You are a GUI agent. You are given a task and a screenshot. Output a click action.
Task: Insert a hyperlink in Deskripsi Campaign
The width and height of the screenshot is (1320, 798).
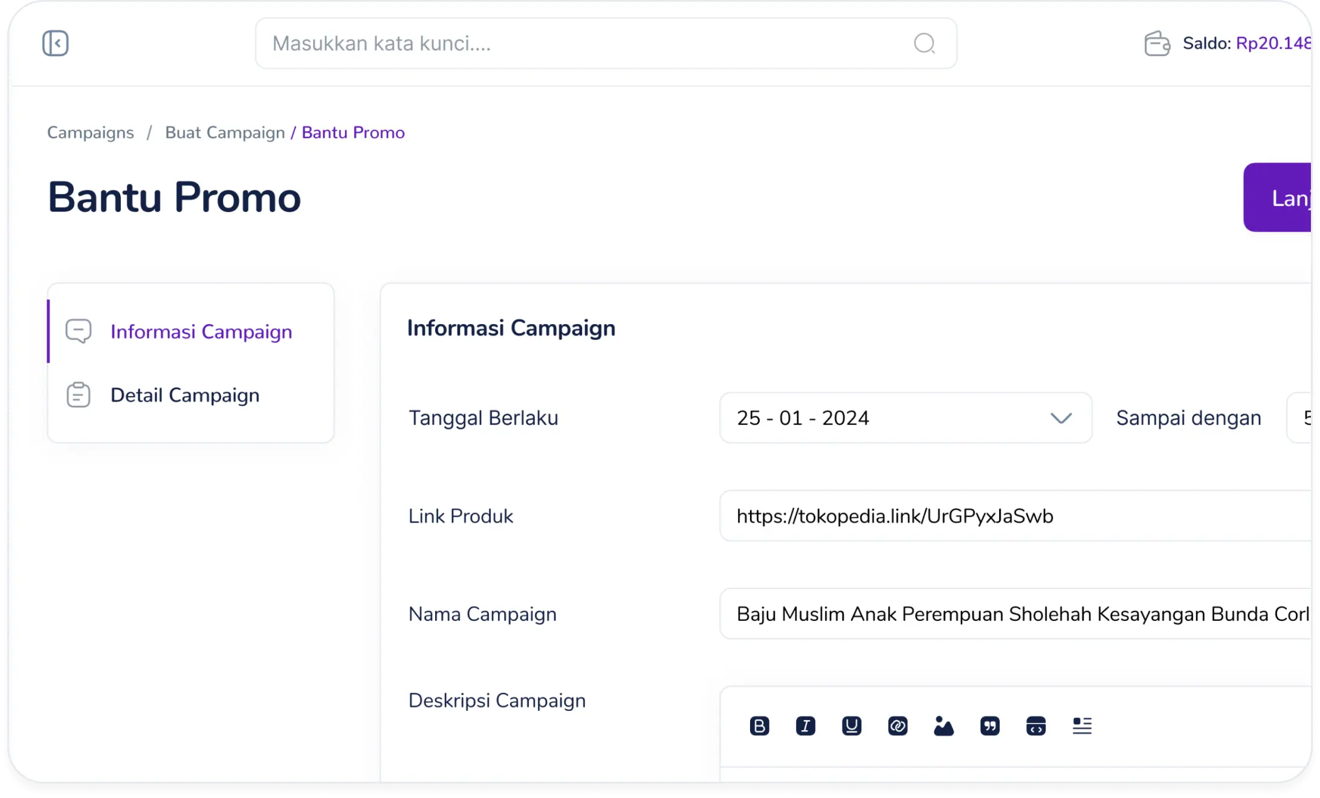tap(898, 726)
